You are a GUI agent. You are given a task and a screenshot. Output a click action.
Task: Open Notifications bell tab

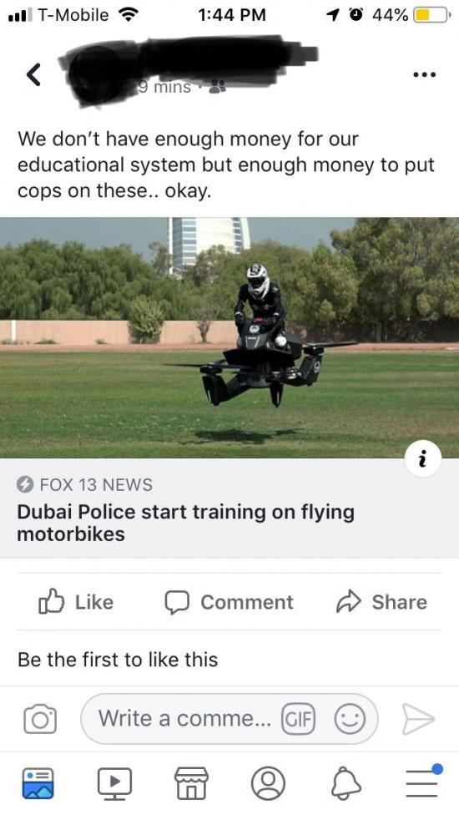tap(346, 782)
